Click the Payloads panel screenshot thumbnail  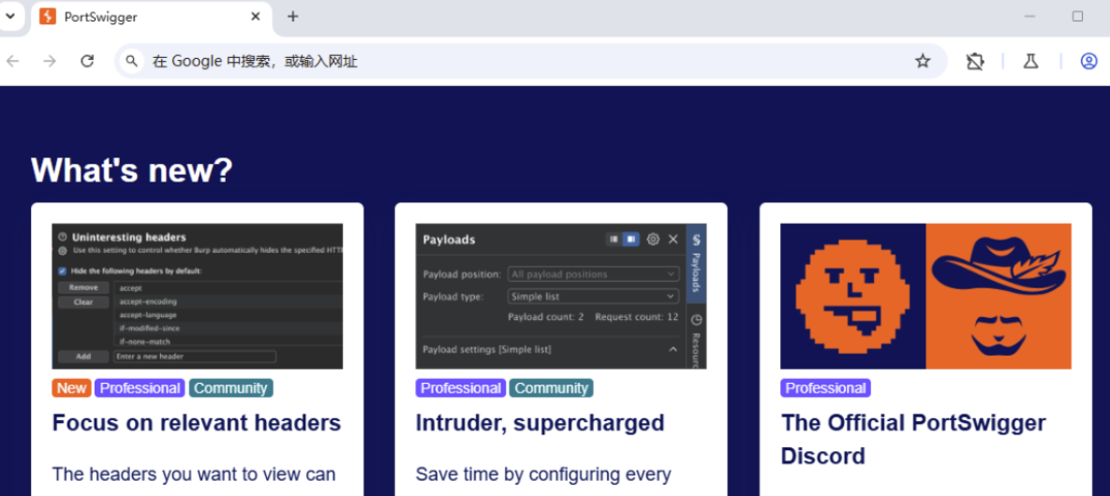point(560,296)
